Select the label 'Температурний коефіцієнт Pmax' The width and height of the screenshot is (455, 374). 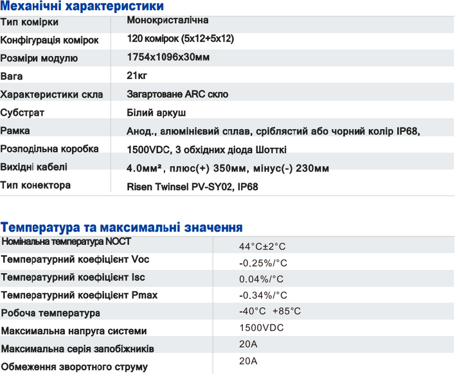pyautogui.click(x=79, y=295)
